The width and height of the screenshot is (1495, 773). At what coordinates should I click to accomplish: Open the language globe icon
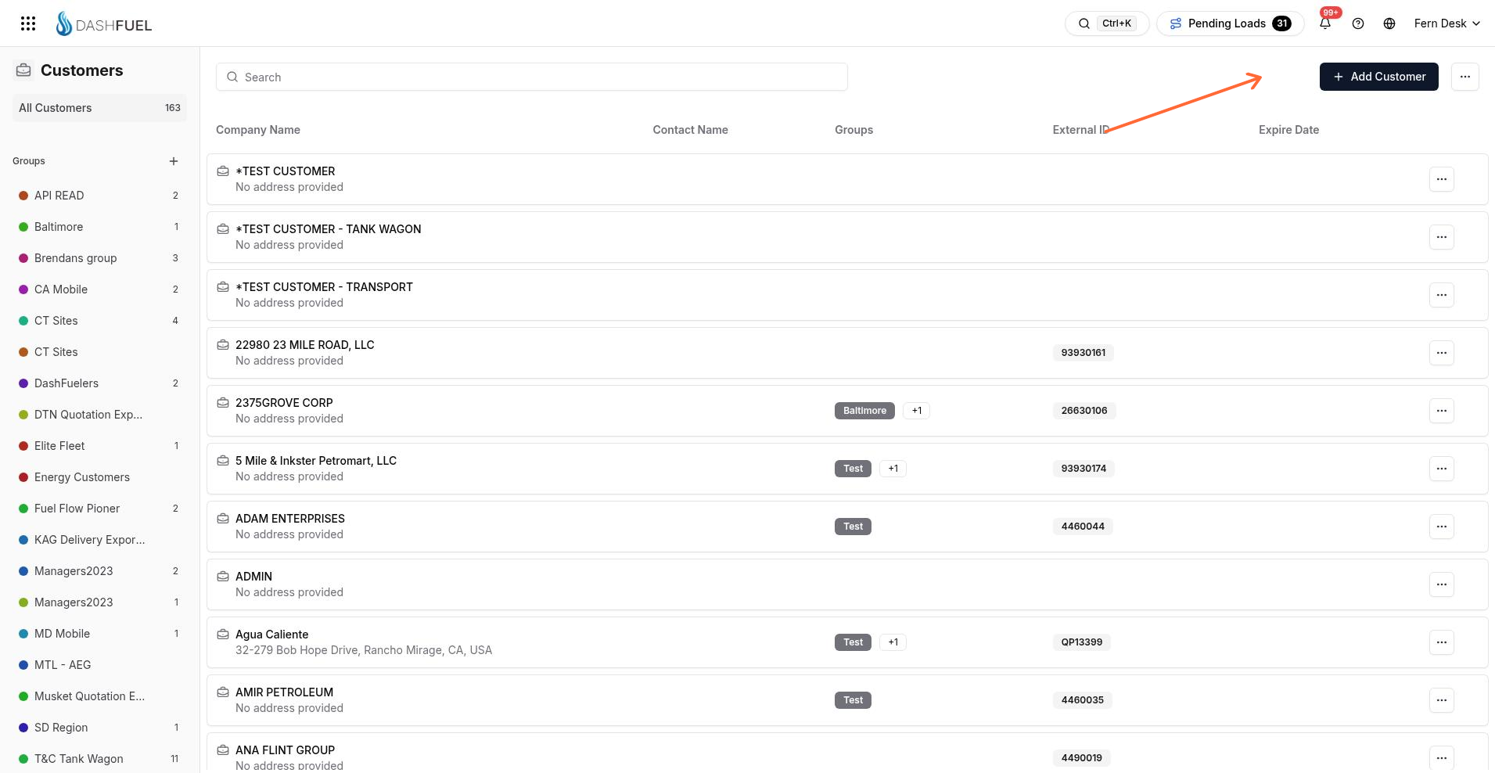(x=1389, y=23)
